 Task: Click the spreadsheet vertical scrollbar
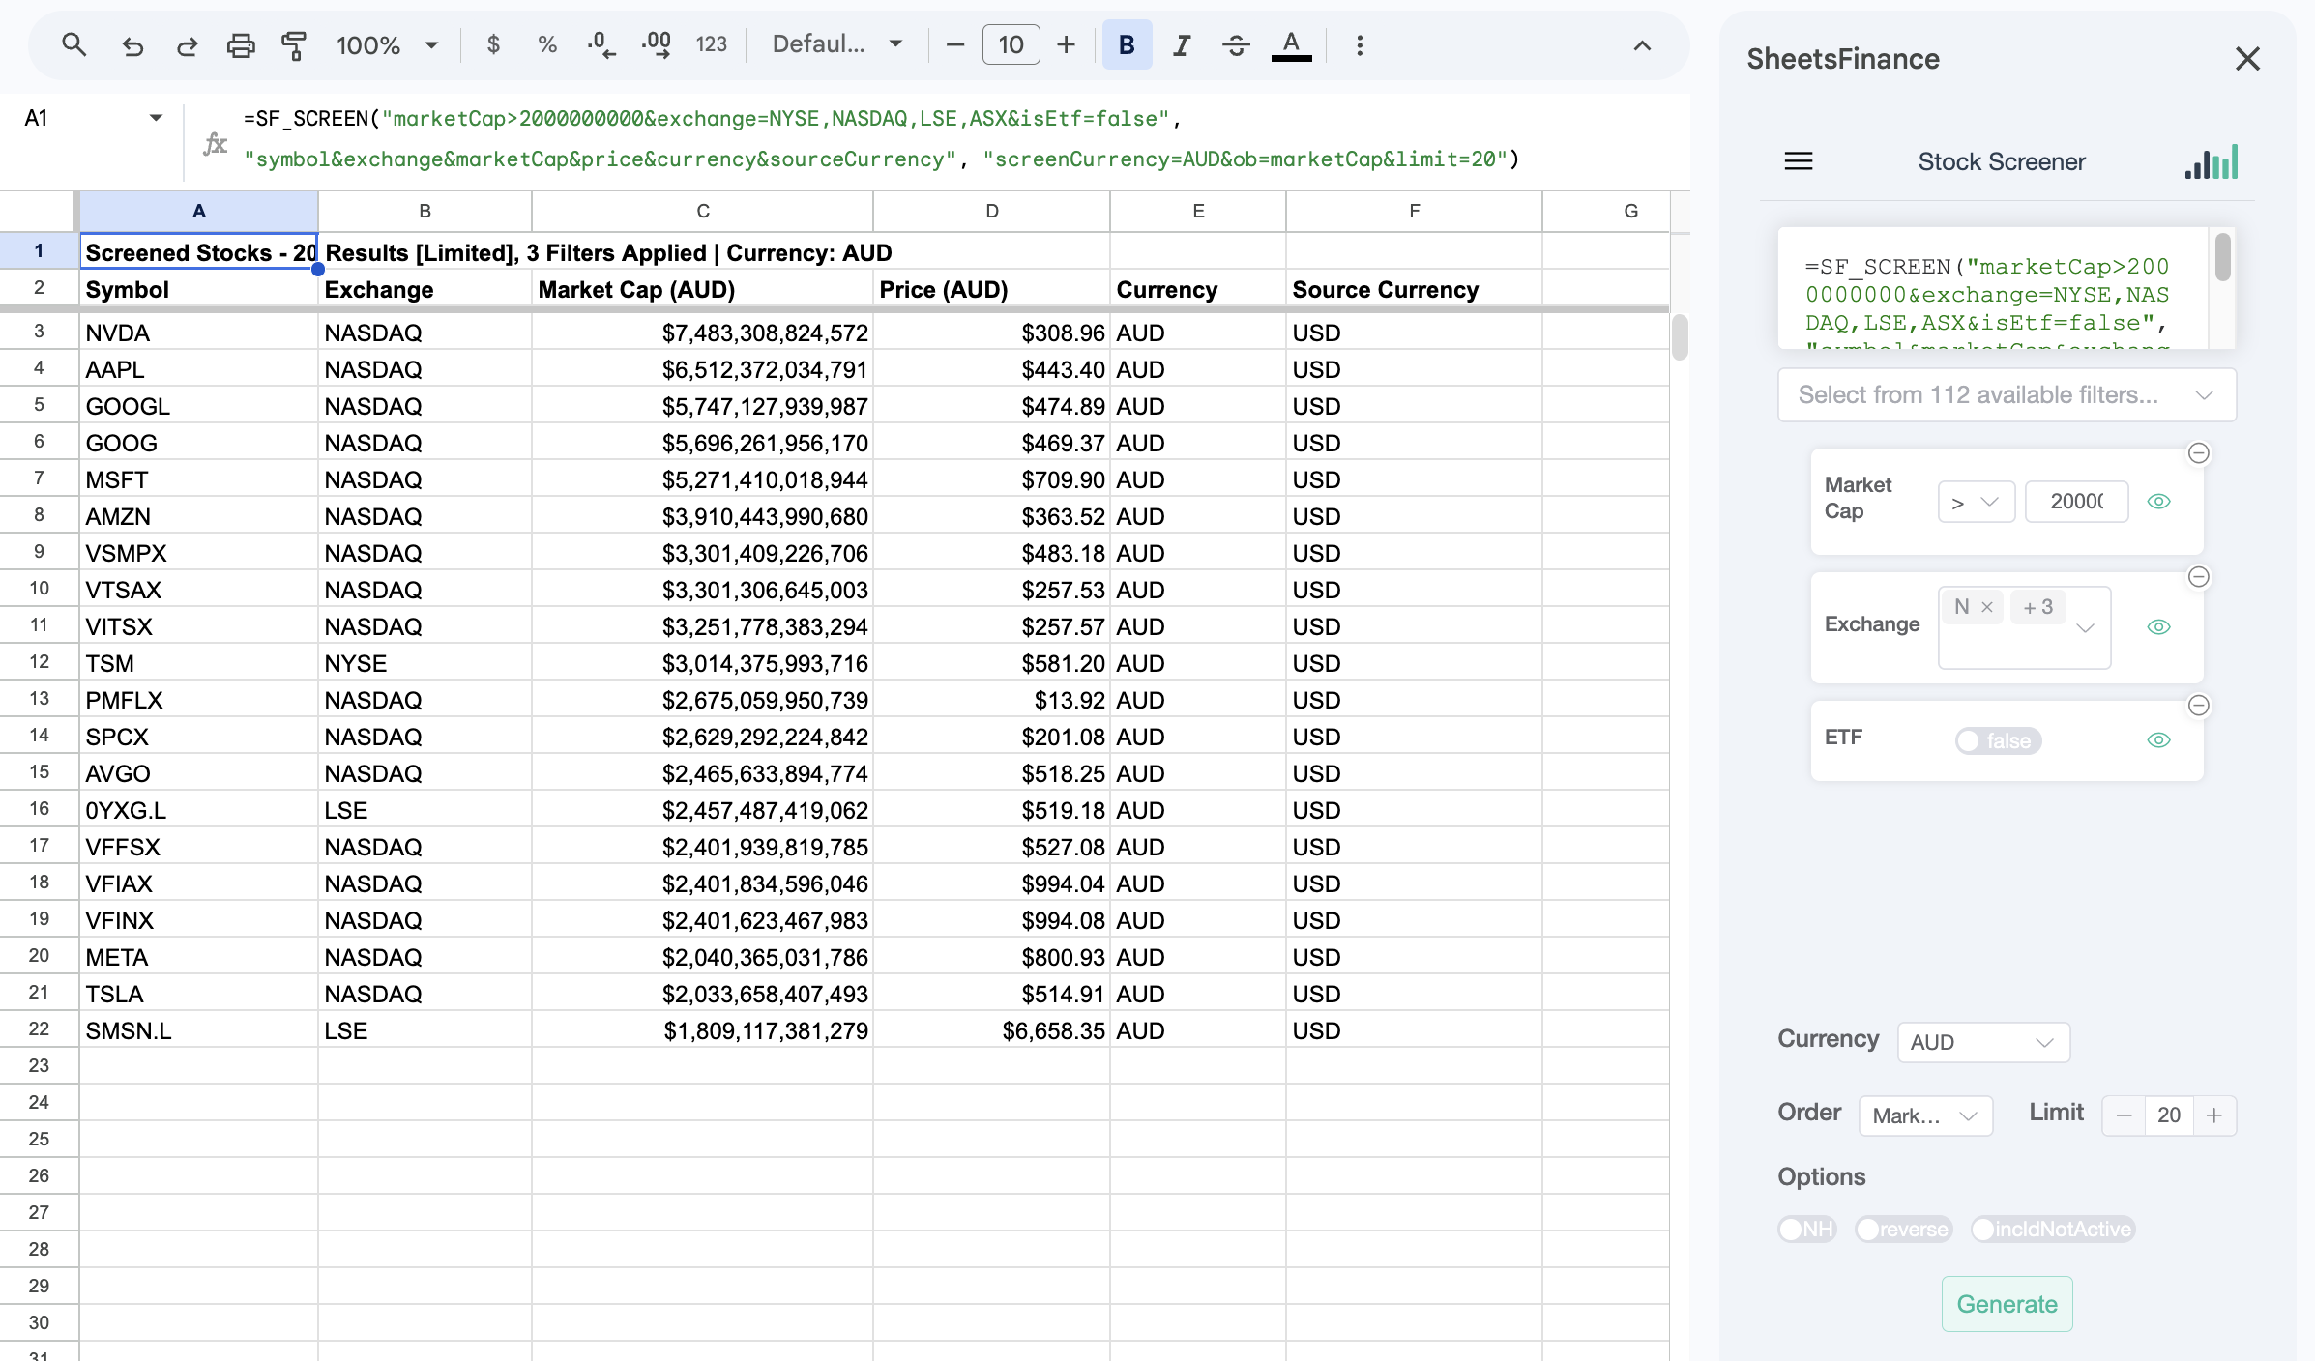pos(1680,337)
